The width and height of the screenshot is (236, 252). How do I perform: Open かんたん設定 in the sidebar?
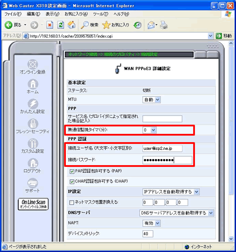click(33, 106)
